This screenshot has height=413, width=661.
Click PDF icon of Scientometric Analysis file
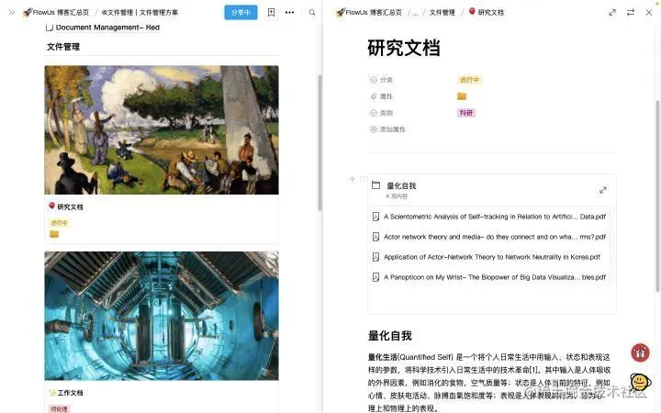point(375,217)
